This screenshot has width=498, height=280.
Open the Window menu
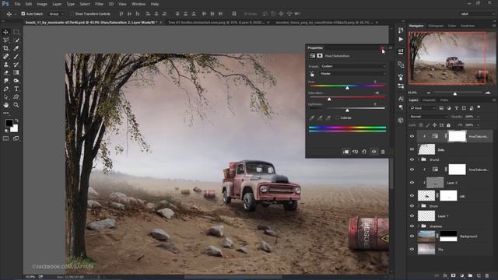click(139, 4)
